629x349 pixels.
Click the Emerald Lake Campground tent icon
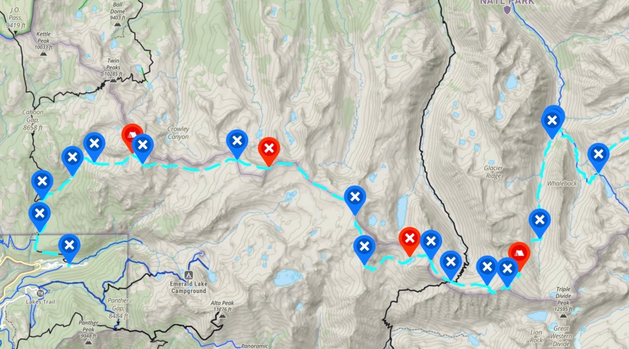pyautogui.click(x=189, y=276)
